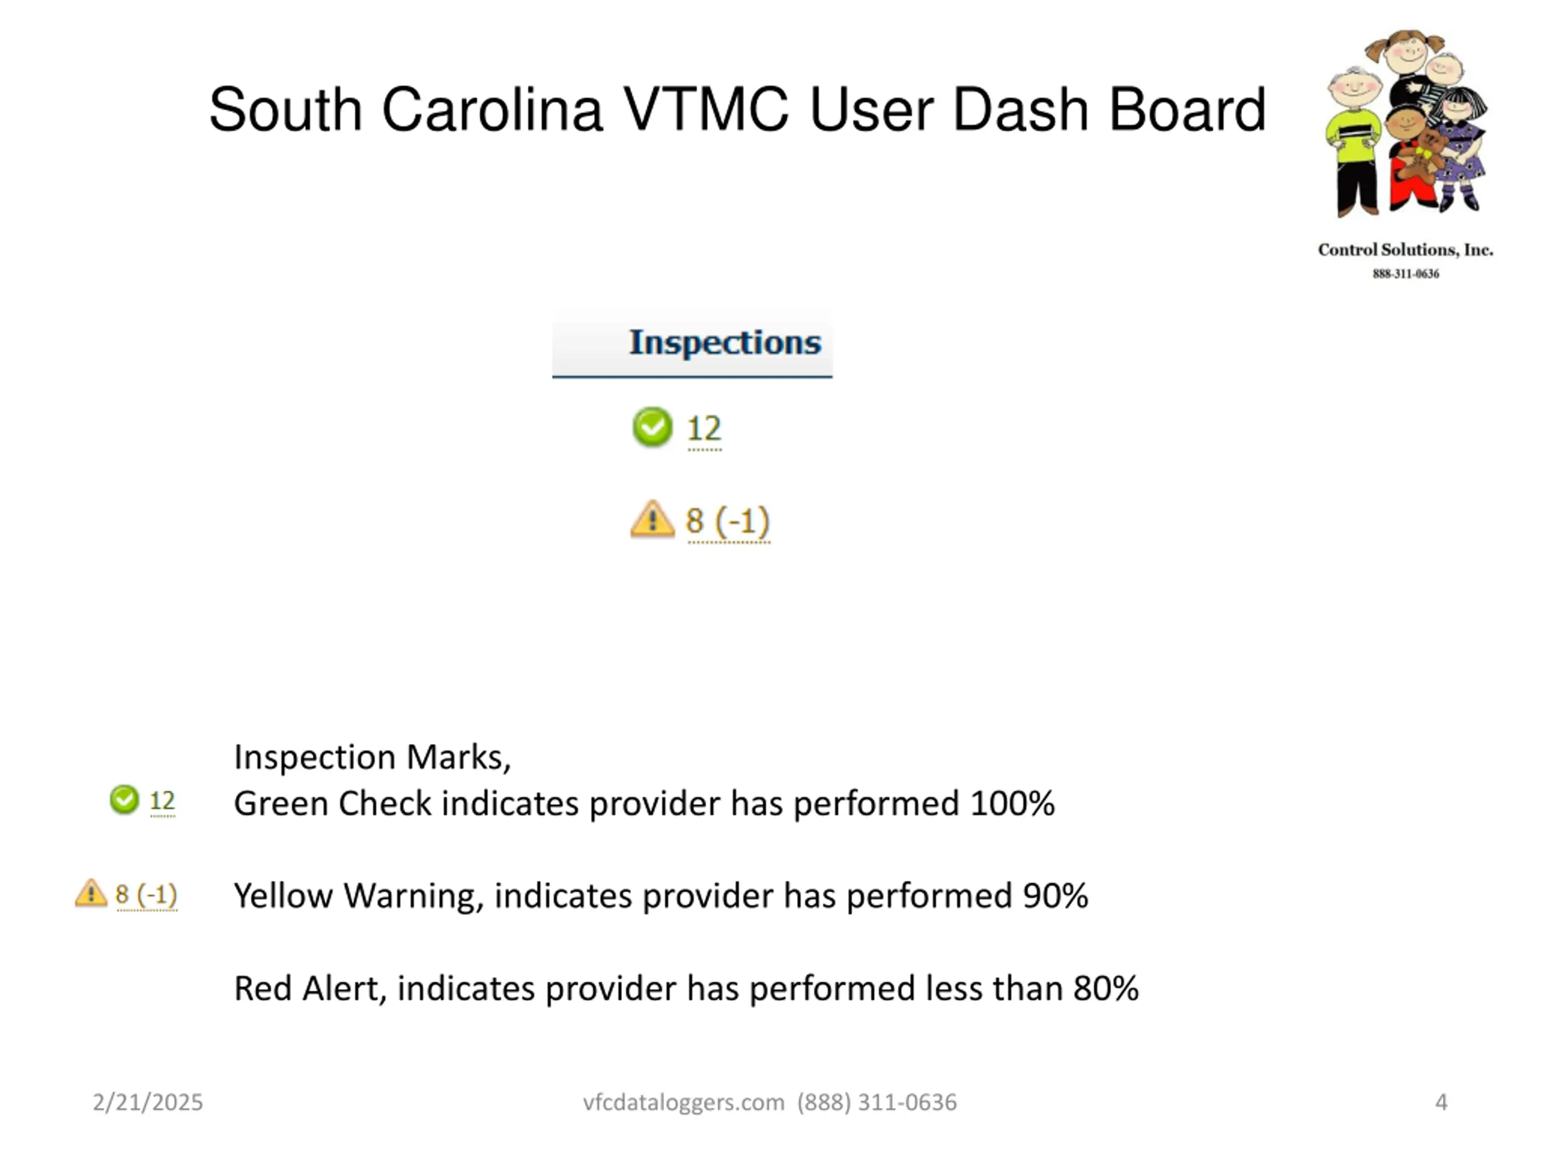Click the cartoon children logo image
Image resolution: width=1541 pixels, height=1155 pixels.
click(x=1407, y=124)
